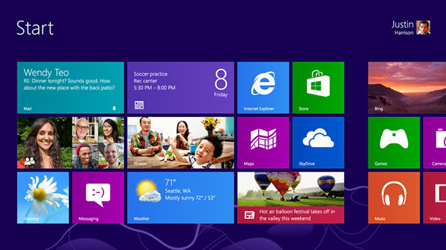Screen dimensions: 446x250
Task: Click the Justin Harrison account name
Action: [402, 28]
